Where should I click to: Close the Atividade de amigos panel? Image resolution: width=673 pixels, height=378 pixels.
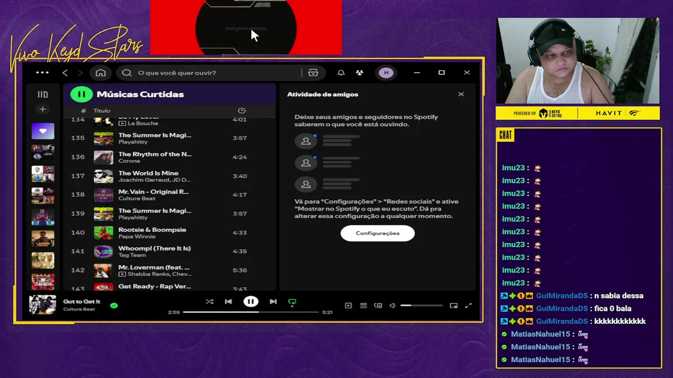(x=461, y=94)
